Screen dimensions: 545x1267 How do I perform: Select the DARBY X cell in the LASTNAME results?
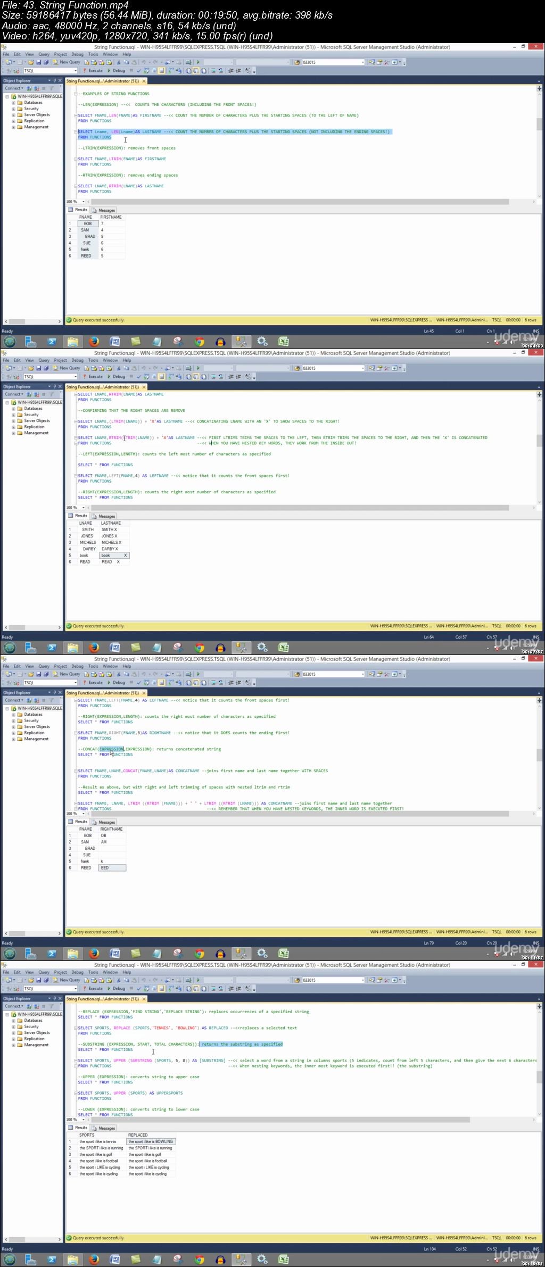pos(114,549)
